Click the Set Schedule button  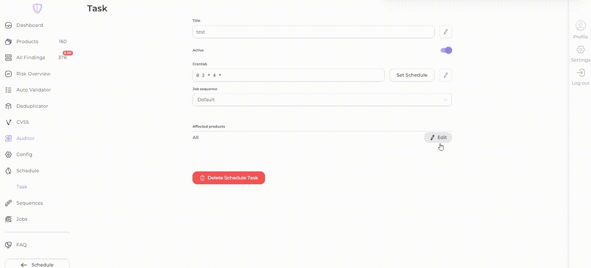point(412,75)
